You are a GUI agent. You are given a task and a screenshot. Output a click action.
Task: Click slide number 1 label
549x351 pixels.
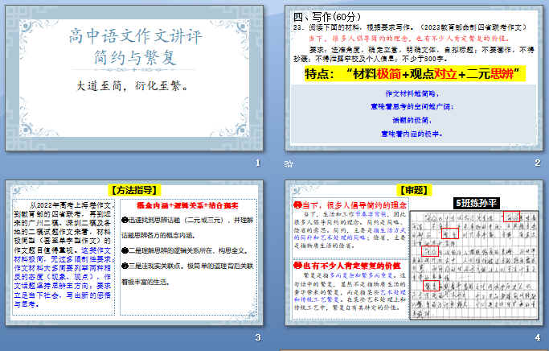(x=257, y=163)
